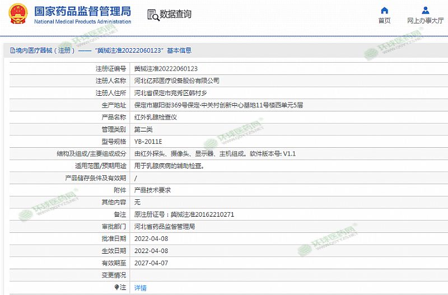This screenshot has height=295, width=448.
Task: Click the model value YB-2011E
Action: click(x=148, y=141)
